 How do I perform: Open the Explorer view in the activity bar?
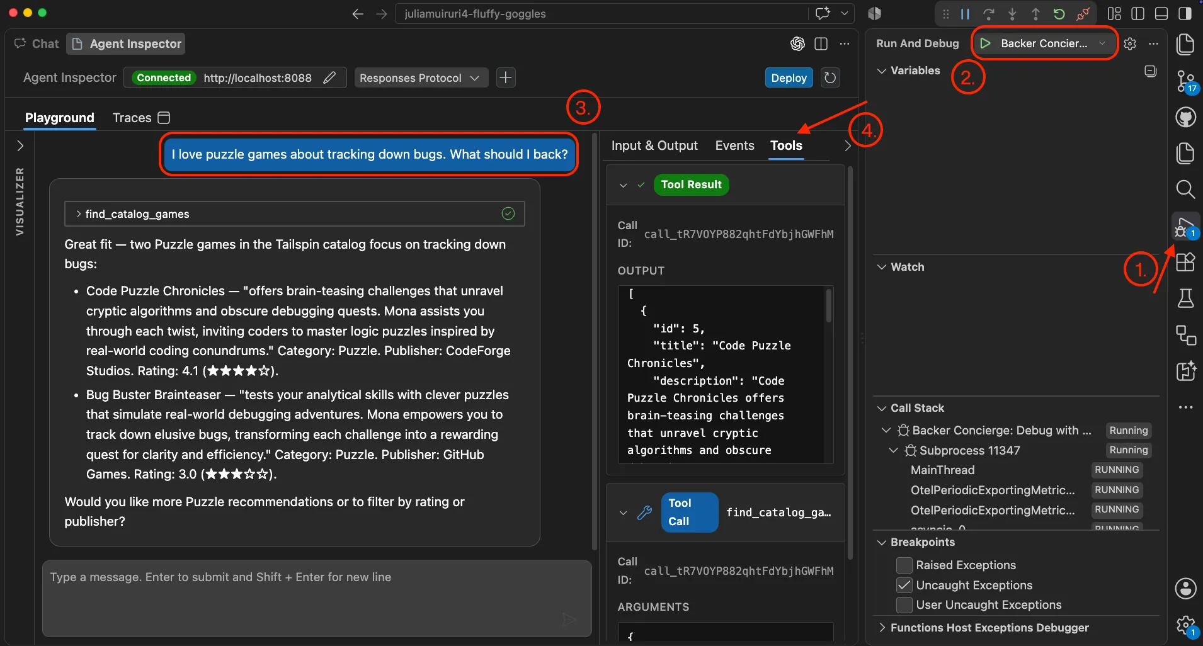click(1185, 44)
